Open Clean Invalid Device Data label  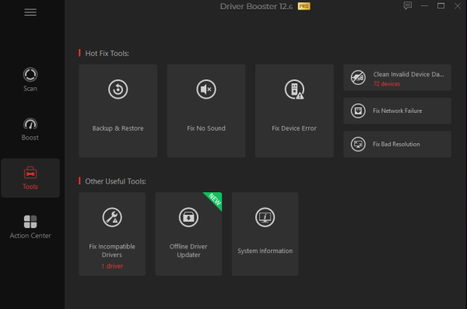tap(409, 74)
